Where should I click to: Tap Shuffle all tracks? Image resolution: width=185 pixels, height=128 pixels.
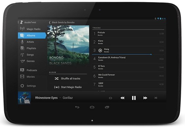[68, 79]
